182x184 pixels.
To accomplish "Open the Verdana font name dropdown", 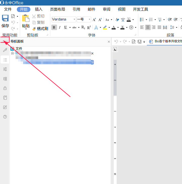I will [x=74, y=19].
